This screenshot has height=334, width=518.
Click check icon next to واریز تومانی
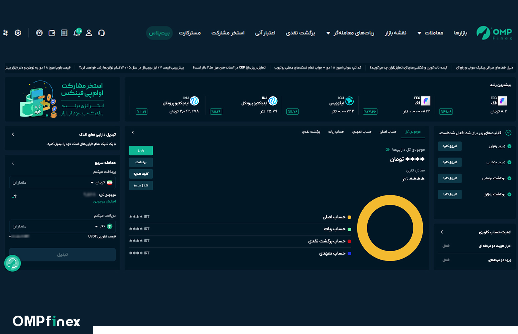(509, 162)
